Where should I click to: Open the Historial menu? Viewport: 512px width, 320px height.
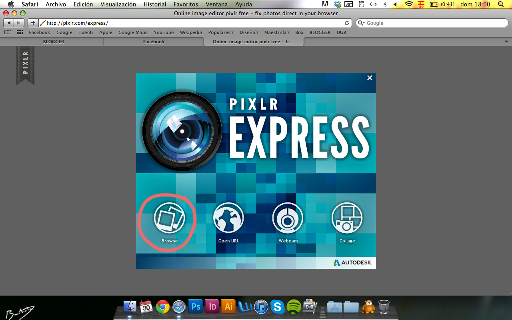coord(155,4)
